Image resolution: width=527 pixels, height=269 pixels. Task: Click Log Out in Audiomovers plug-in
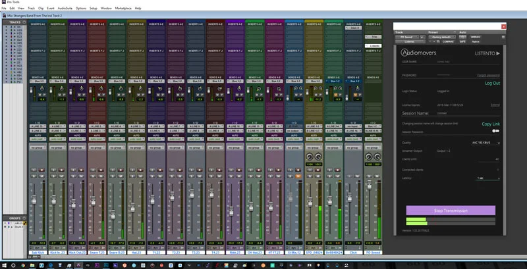point(492,83)
